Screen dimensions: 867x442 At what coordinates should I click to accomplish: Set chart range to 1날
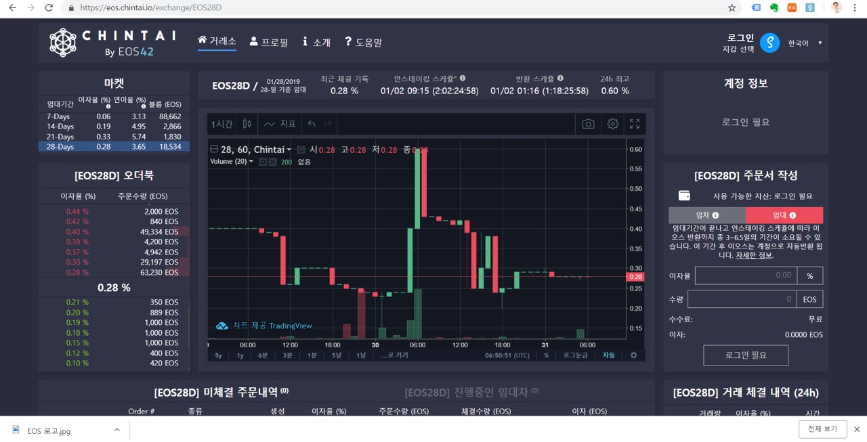click(x=361, y=355)
